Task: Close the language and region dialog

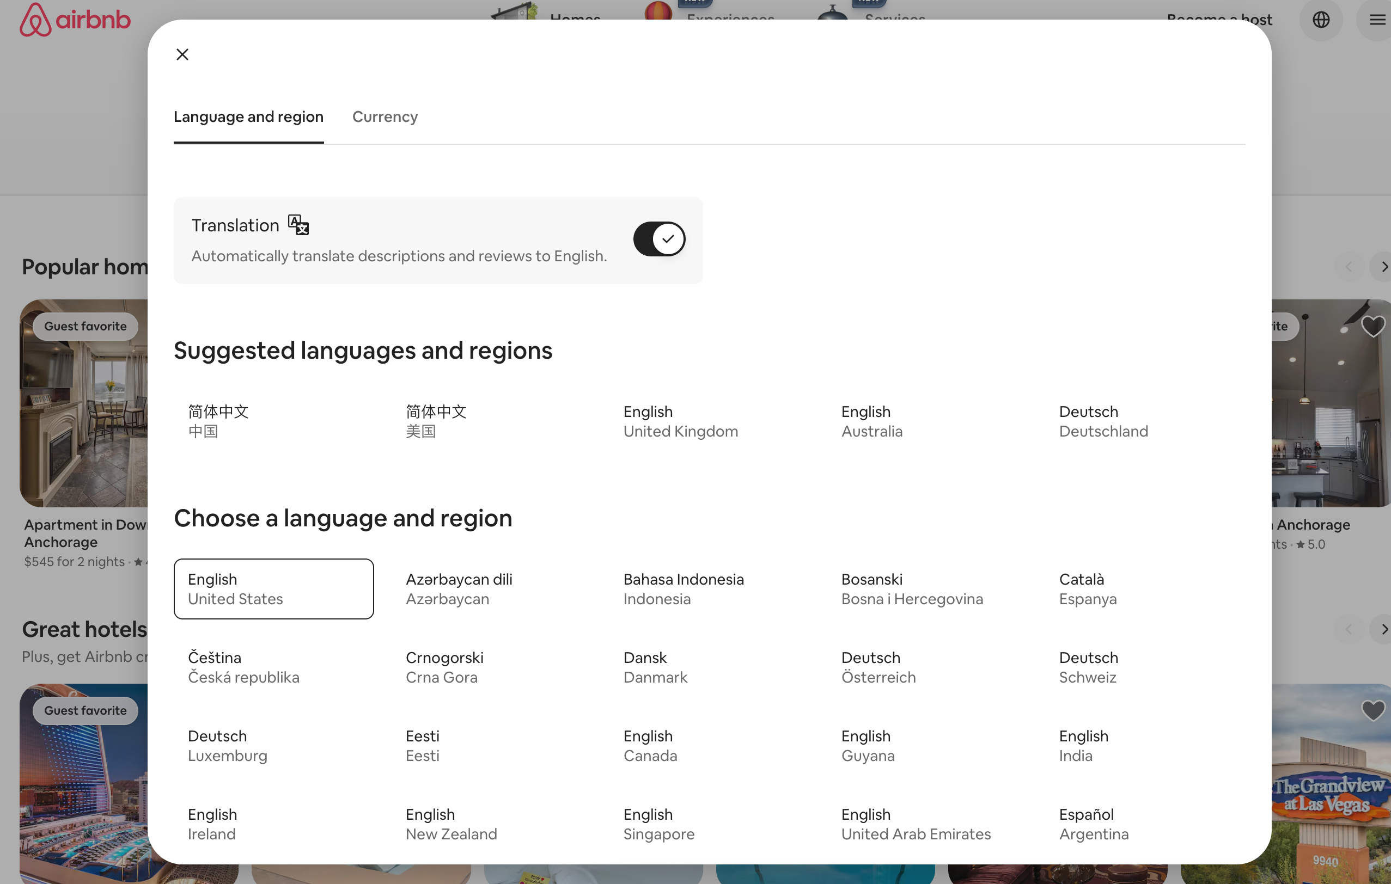Action: 182,54
